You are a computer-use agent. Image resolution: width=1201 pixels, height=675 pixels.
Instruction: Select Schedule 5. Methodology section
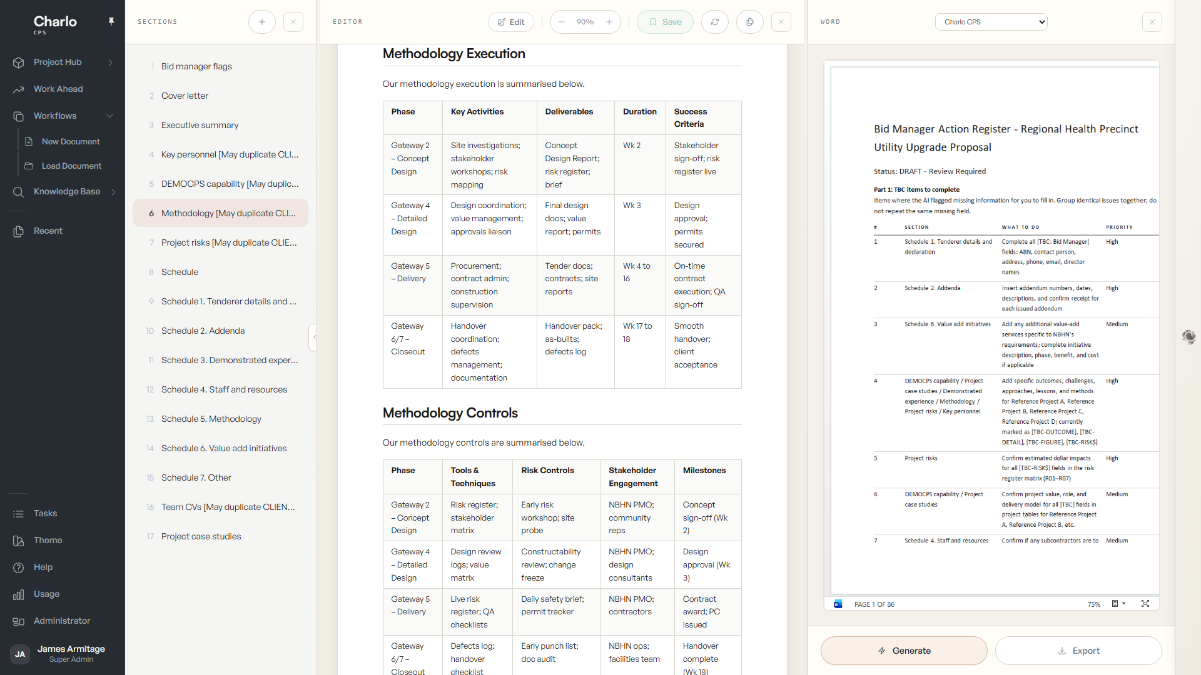pyautogui.click(x=220, y=419)
